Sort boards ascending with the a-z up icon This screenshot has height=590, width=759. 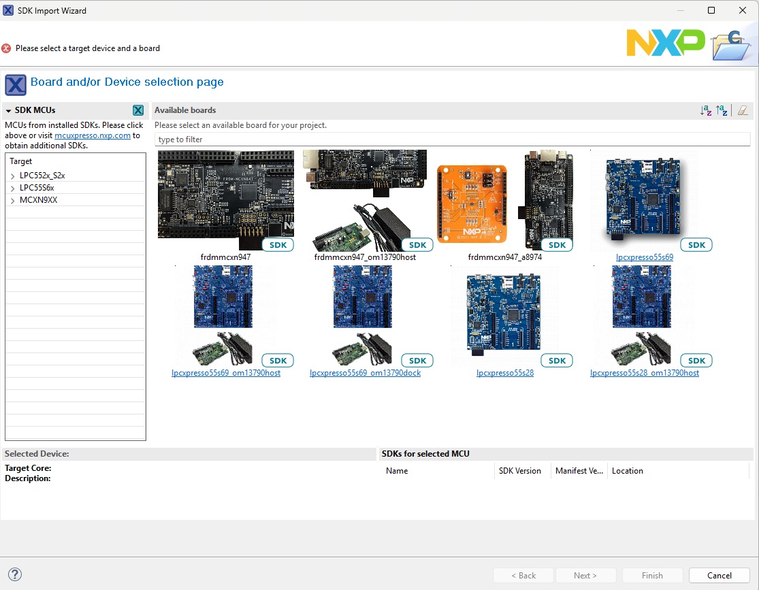722,110
